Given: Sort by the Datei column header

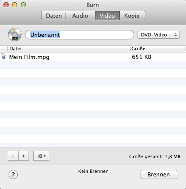Looking at the screenshot, I should (x=69, y=49).
